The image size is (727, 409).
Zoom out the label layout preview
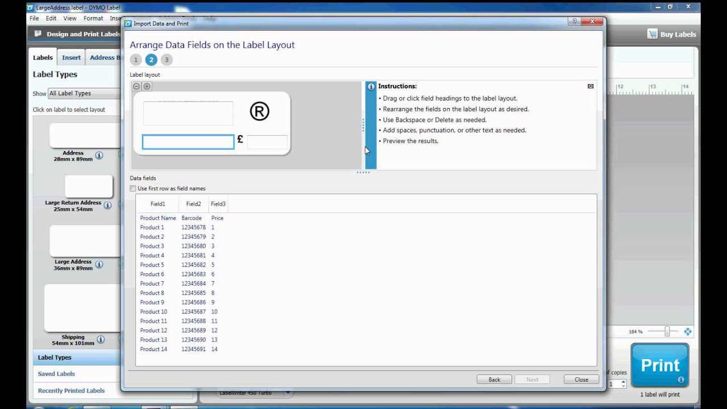(136, 86)
